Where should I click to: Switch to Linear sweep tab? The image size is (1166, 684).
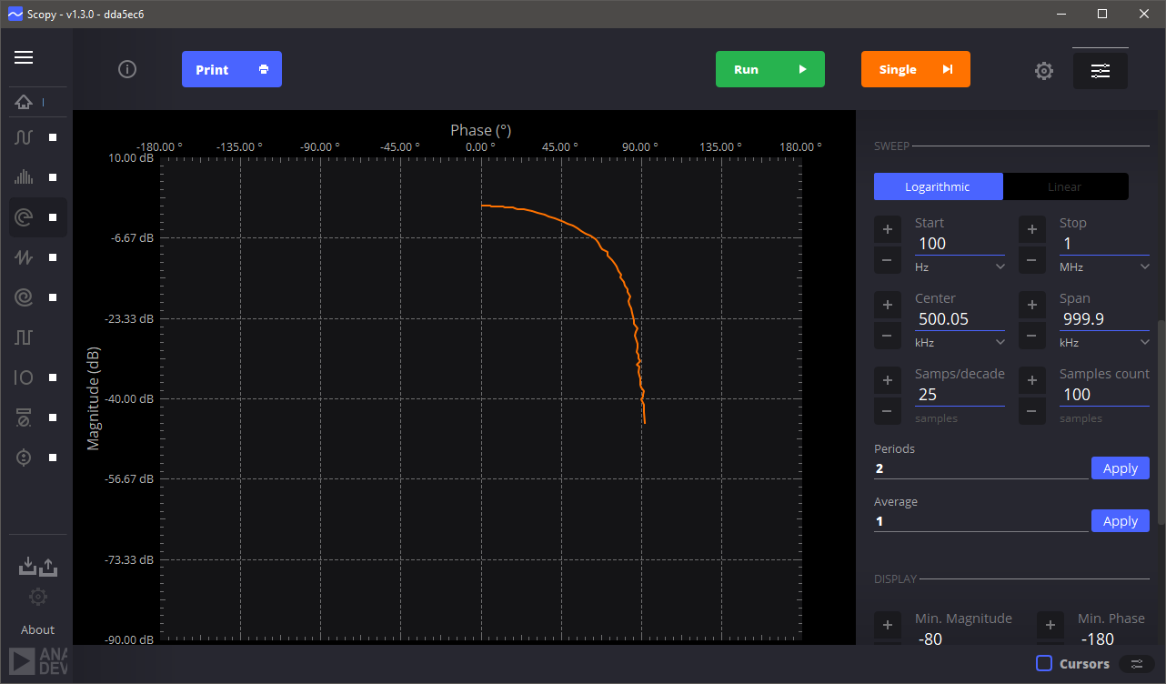pos(1065,186)
